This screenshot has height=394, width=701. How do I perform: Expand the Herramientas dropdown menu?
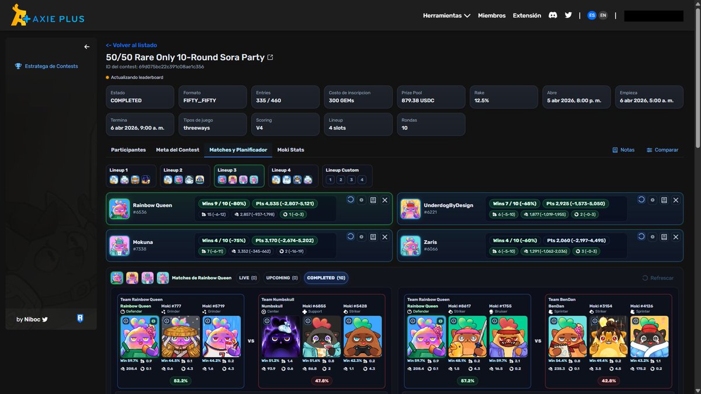pyautogui.click(x=447, y=16)
